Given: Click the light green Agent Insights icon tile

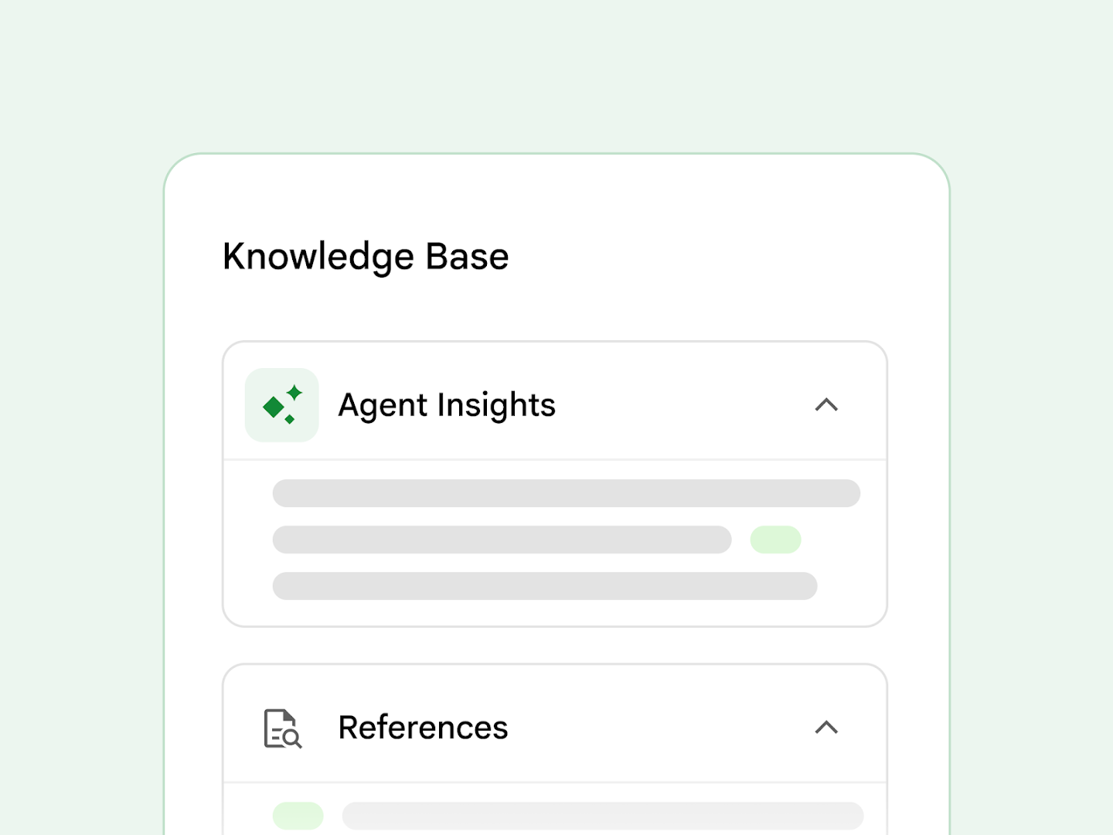Looking at the screenshot, I should 282,405.
